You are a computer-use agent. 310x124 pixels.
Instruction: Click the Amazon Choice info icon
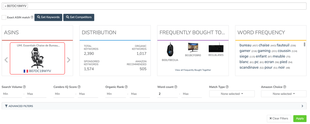pyautogui.click(x=285, y=87)
